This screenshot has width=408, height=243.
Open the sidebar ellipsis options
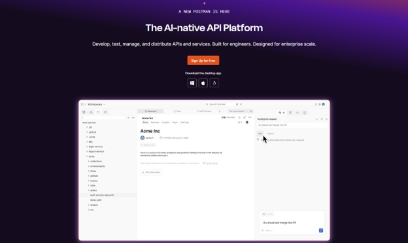[133, 118]
